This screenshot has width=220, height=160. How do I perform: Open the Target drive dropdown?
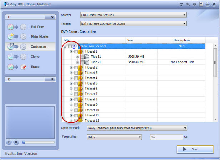point(184,24)
